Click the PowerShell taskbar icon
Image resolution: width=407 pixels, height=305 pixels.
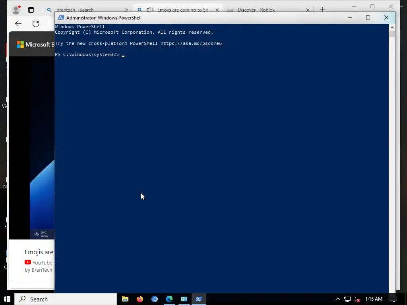(199, 299)
